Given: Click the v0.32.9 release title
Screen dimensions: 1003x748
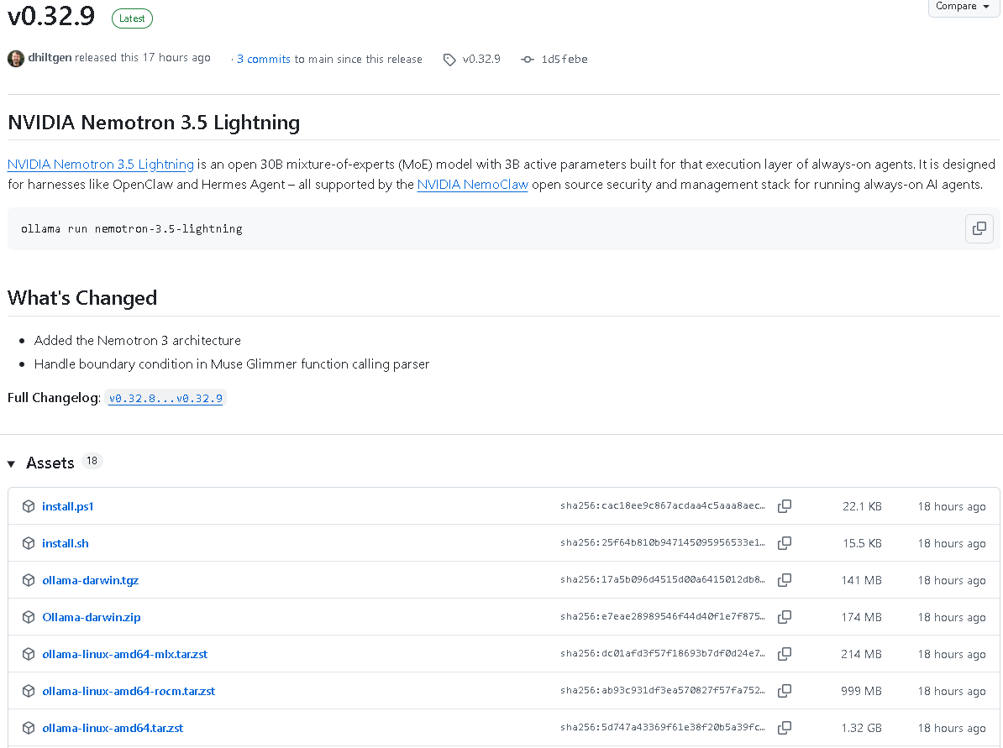Looking at the screenshot, I should click(x=51, y=16).
